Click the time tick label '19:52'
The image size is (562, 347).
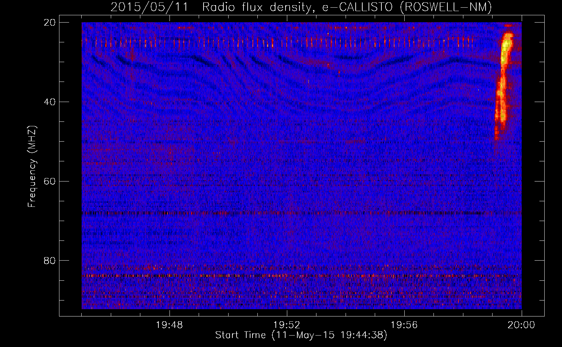click(x=287, y=325)
